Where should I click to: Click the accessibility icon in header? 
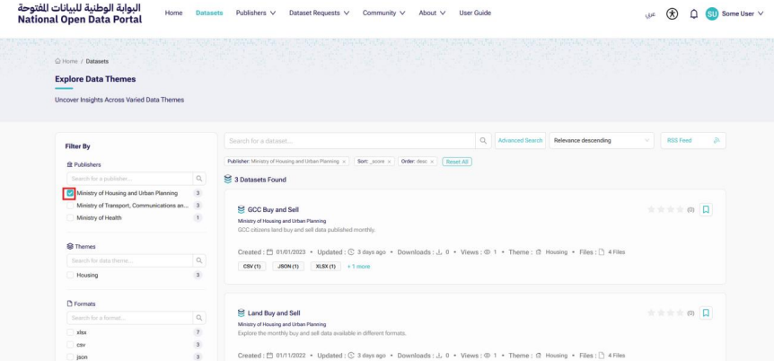(x=672, y=13)
